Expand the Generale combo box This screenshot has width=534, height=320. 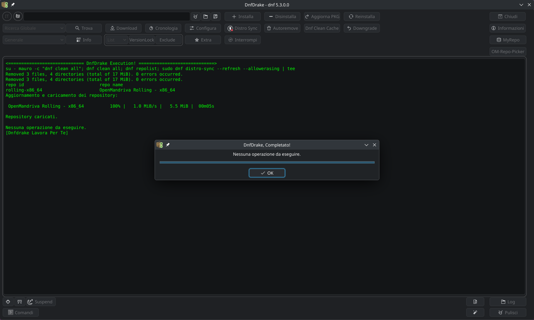[34, 40]
